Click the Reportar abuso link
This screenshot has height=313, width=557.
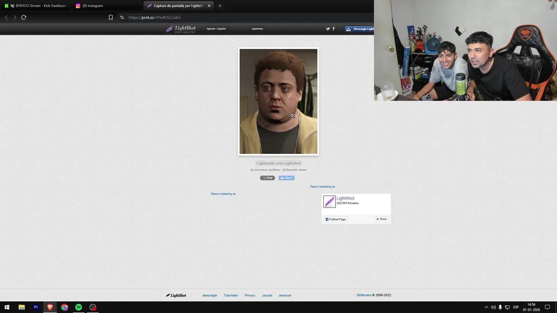coord(295,170)
